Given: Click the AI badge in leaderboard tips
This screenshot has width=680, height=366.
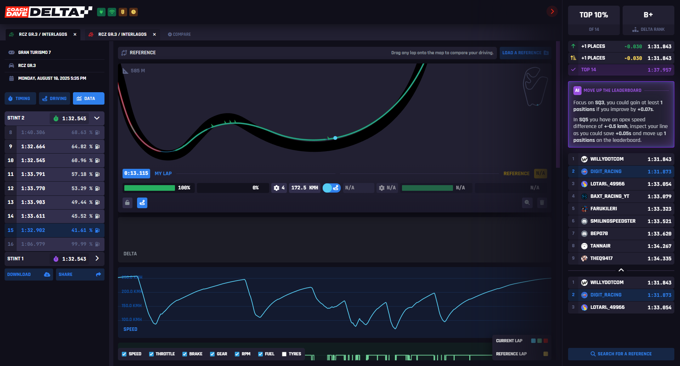Looking at the screenshot, I should click(577, 90).
